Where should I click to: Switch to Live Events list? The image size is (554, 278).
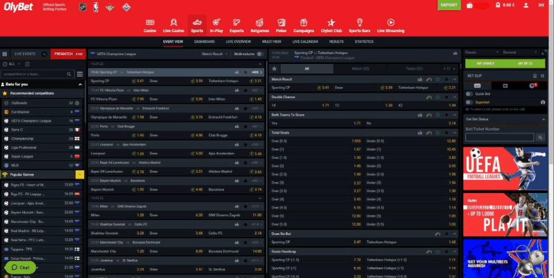click(x=30, y=54)
